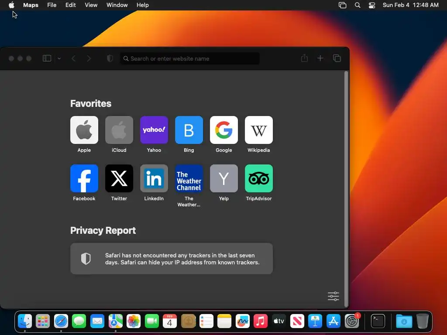This screenshot has height=335, width=447.
Task: Open the Help menu
Action: (143, 5)
